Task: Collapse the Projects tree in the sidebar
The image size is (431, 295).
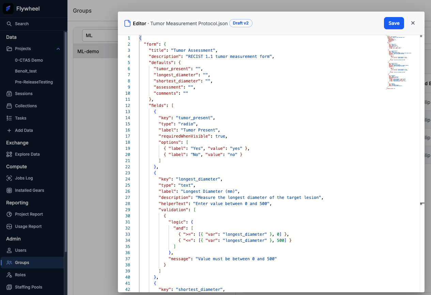Action: pyautogui.click(x=58, y=48)
